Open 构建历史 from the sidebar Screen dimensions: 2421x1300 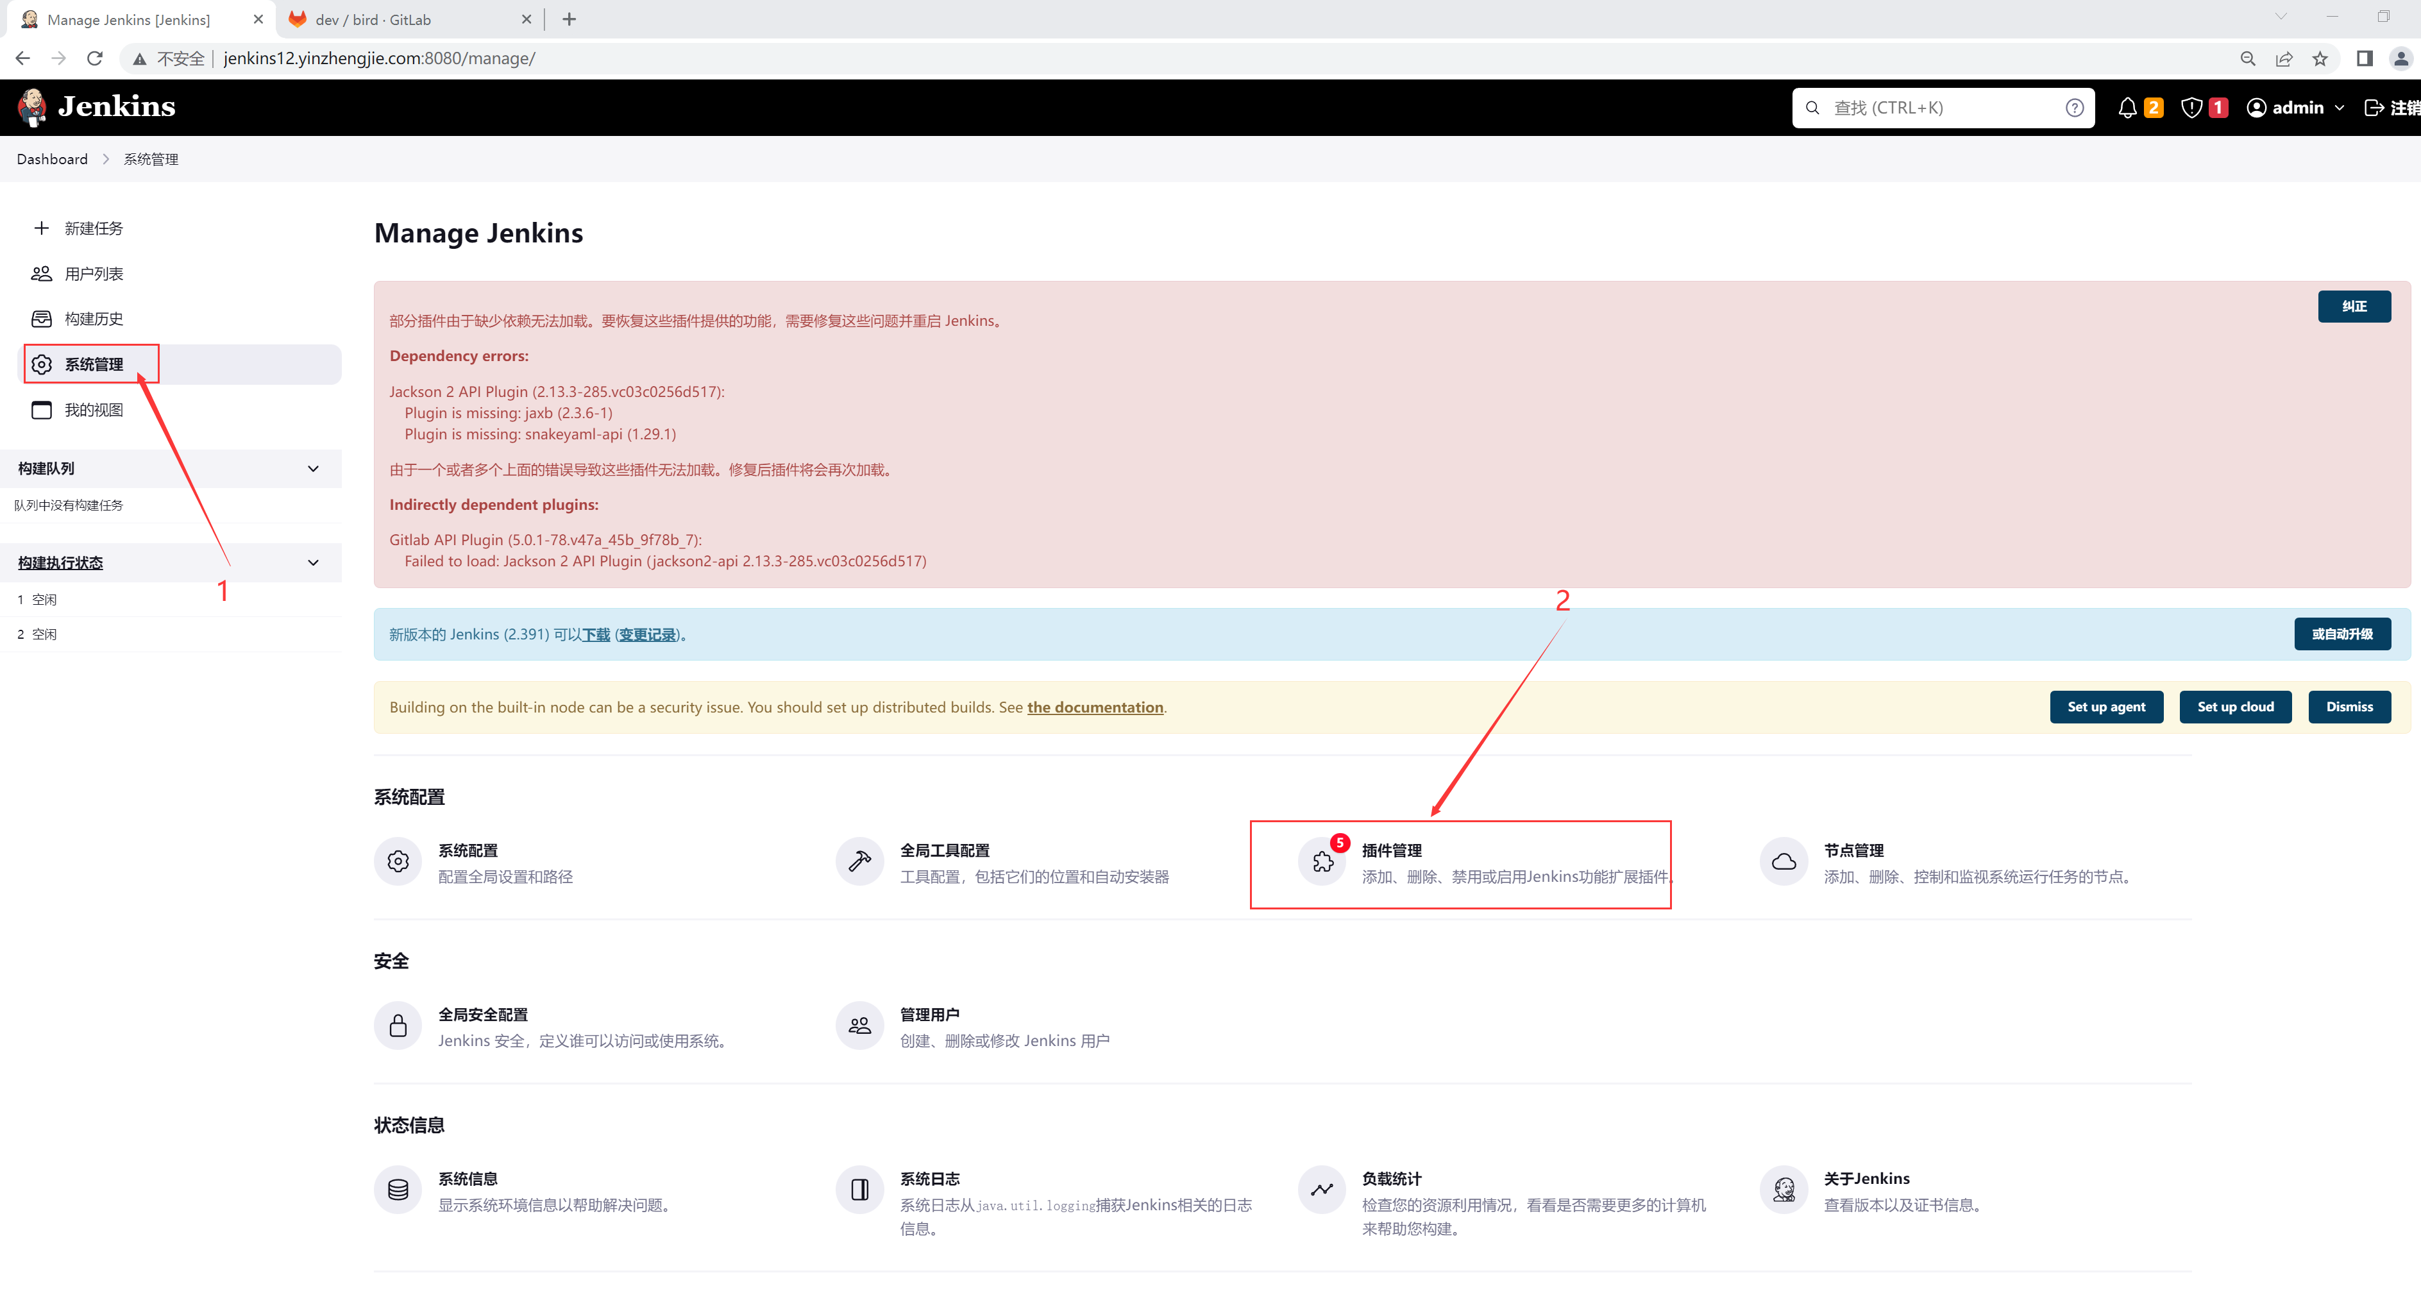[93, 319]
